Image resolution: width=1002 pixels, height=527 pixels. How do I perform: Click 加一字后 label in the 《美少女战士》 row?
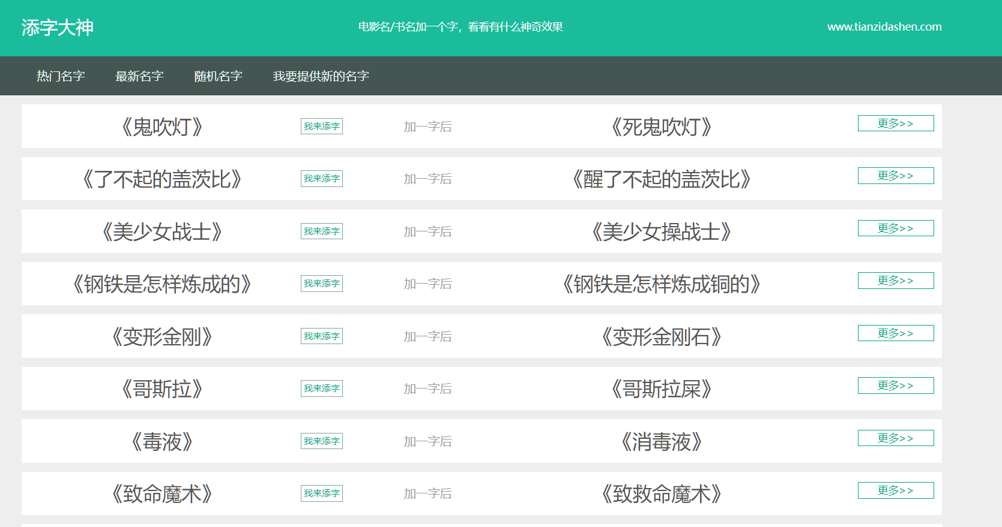pyautogui.click(x=427, y=232)
